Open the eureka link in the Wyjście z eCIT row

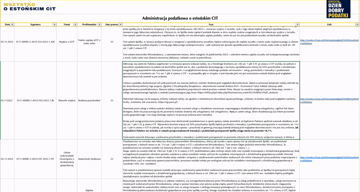pyautogui.click(x=329, y=42)
